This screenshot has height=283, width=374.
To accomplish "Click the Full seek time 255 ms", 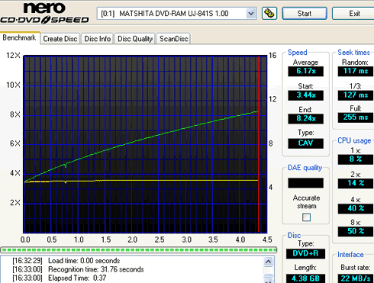I will coord(356,117).
